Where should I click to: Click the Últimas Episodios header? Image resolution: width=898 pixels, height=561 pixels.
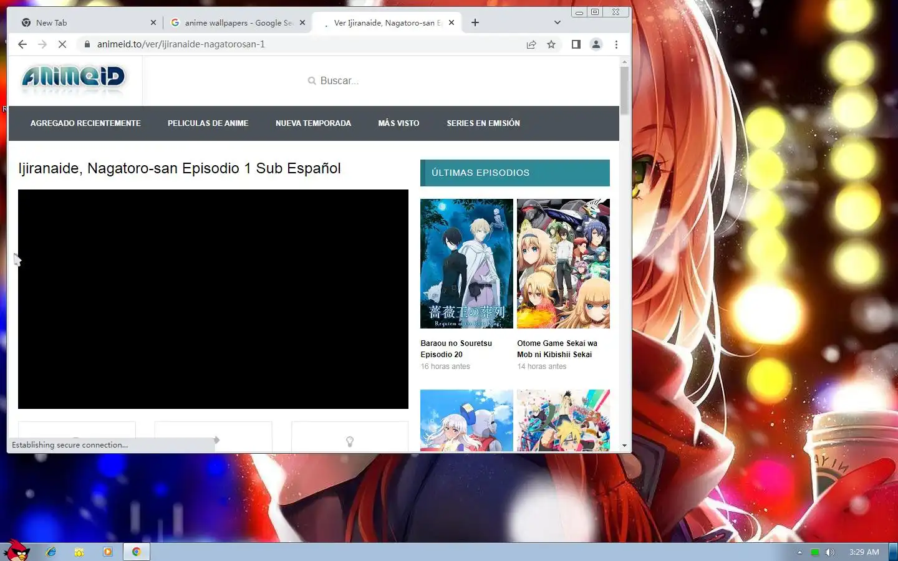click(x=515, y=173)
